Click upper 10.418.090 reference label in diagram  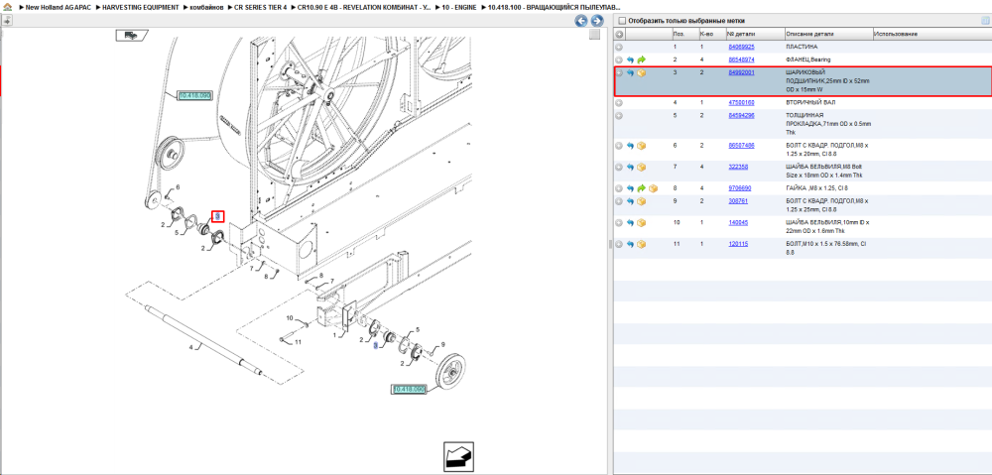(194, 95)
